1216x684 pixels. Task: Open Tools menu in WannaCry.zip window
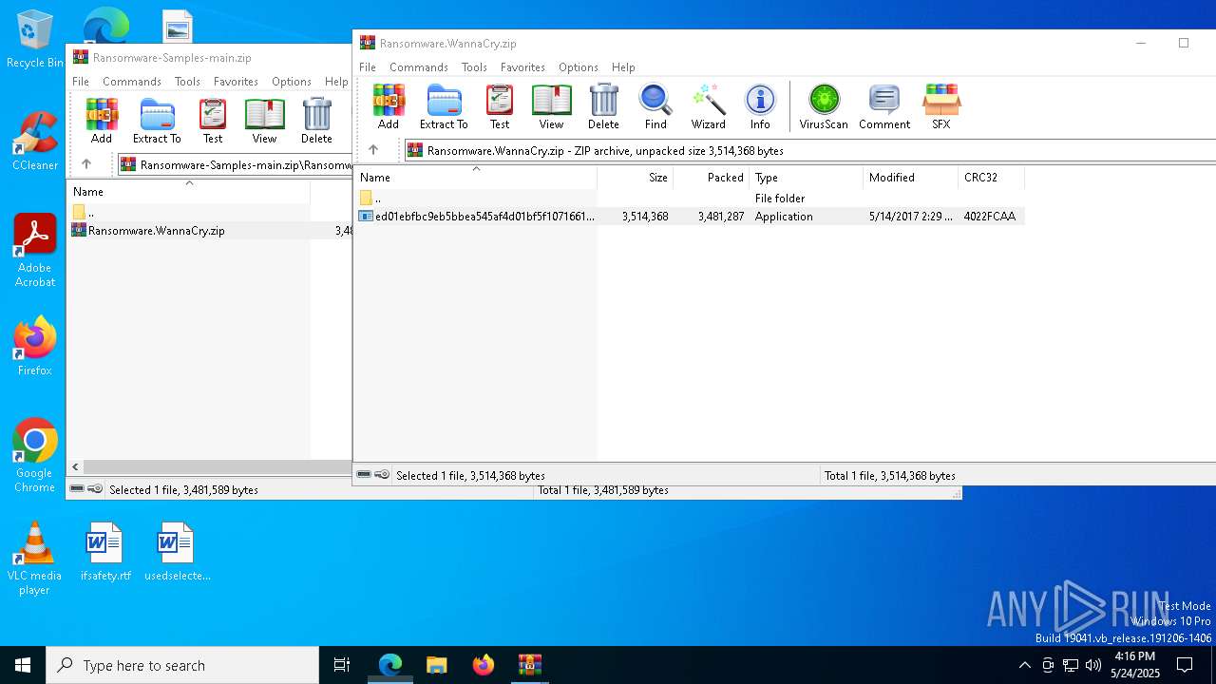pyautogui.click(x=474, y=67)
